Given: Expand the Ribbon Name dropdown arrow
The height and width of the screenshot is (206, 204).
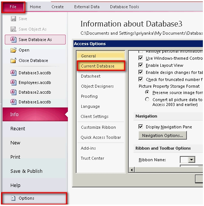Looking at the screenshot, I should (192, 160).
